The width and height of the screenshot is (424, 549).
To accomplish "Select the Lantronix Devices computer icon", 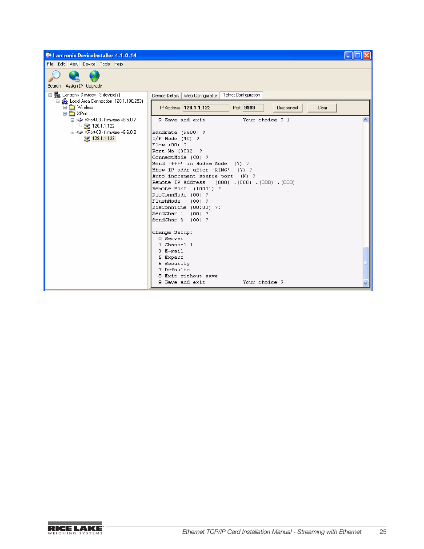I will [57, 95].
